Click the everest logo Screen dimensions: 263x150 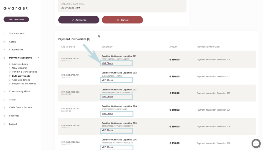[x=16, y=8]
